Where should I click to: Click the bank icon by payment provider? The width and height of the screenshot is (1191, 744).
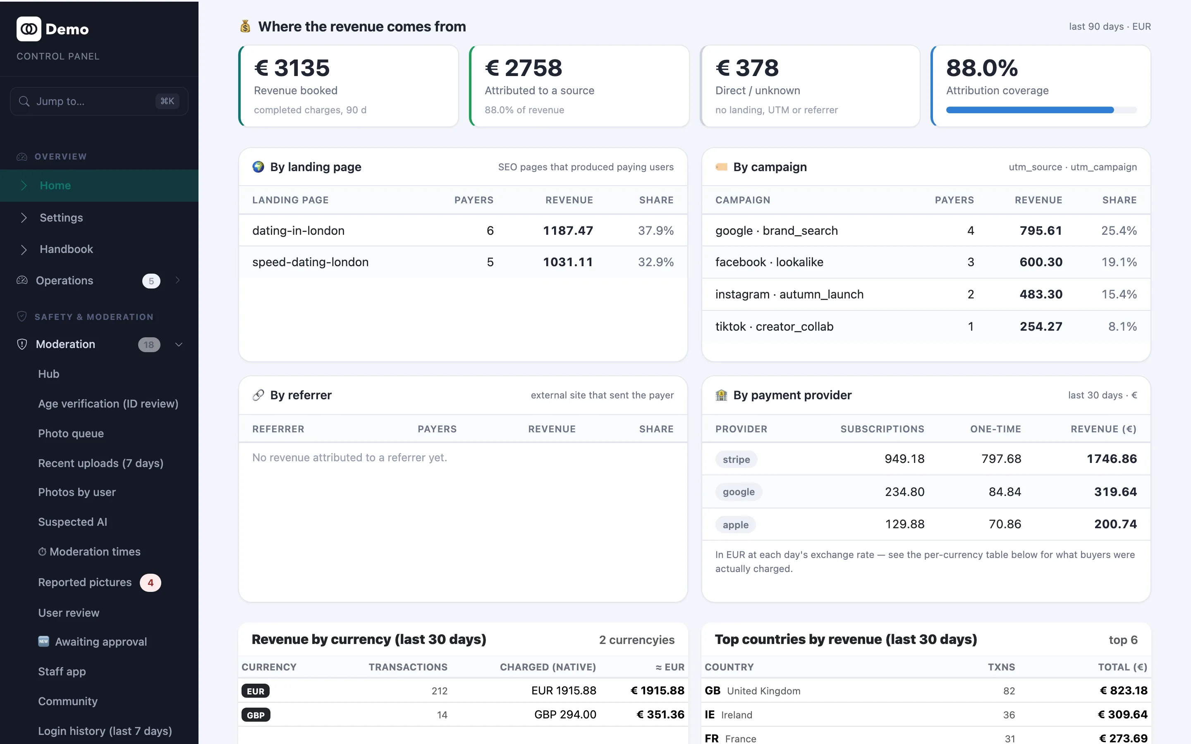(722, 395)
